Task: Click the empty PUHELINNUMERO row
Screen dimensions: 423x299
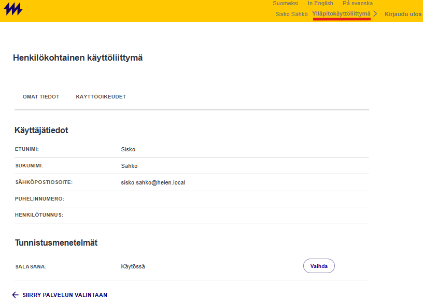Action: tap(192, 198)
